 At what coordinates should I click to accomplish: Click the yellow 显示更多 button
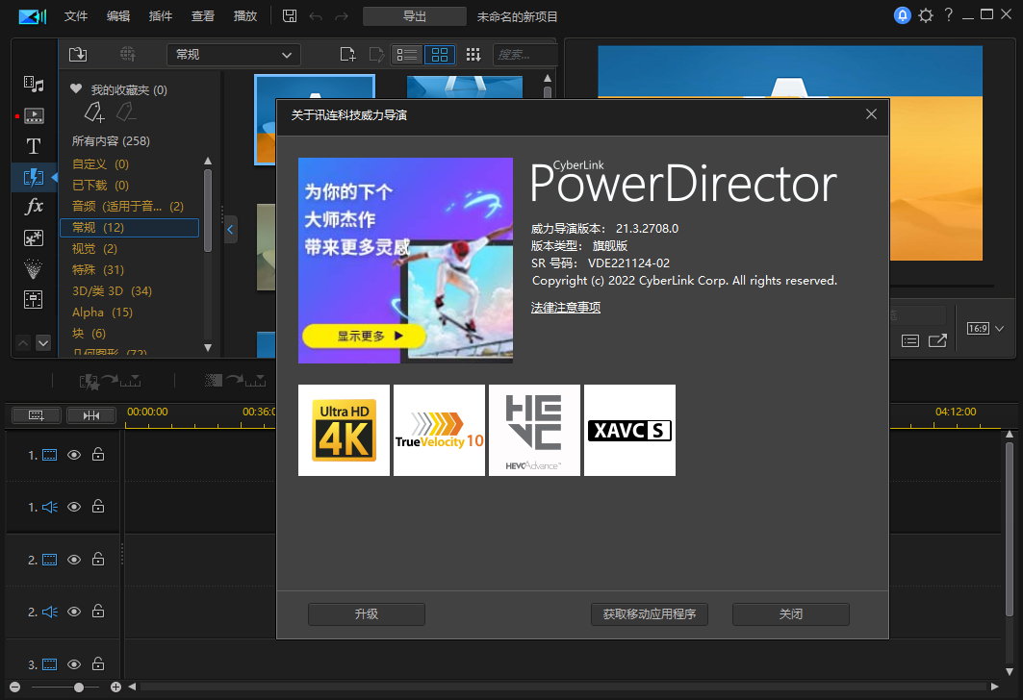point(364,337)
